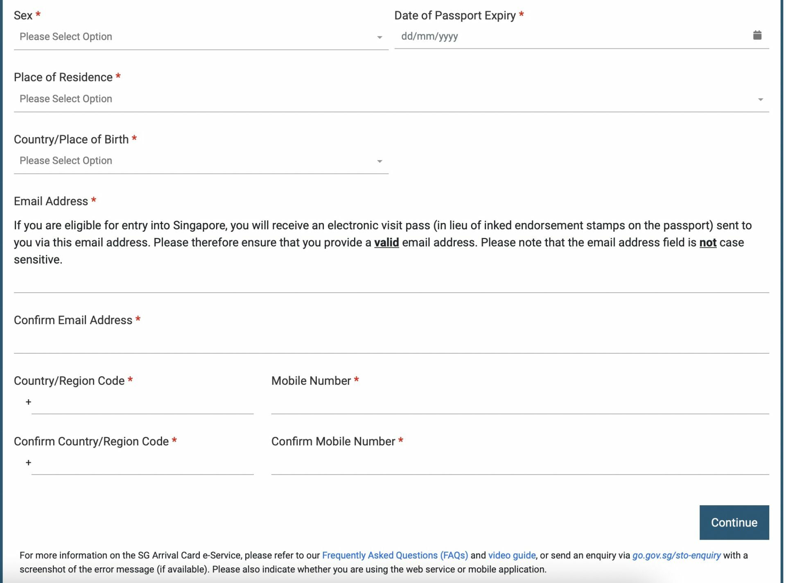Click the Mobile Number input field

click(520, 402)
